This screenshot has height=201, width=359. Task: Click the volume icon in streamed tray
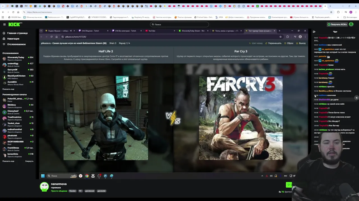point(271,176)
